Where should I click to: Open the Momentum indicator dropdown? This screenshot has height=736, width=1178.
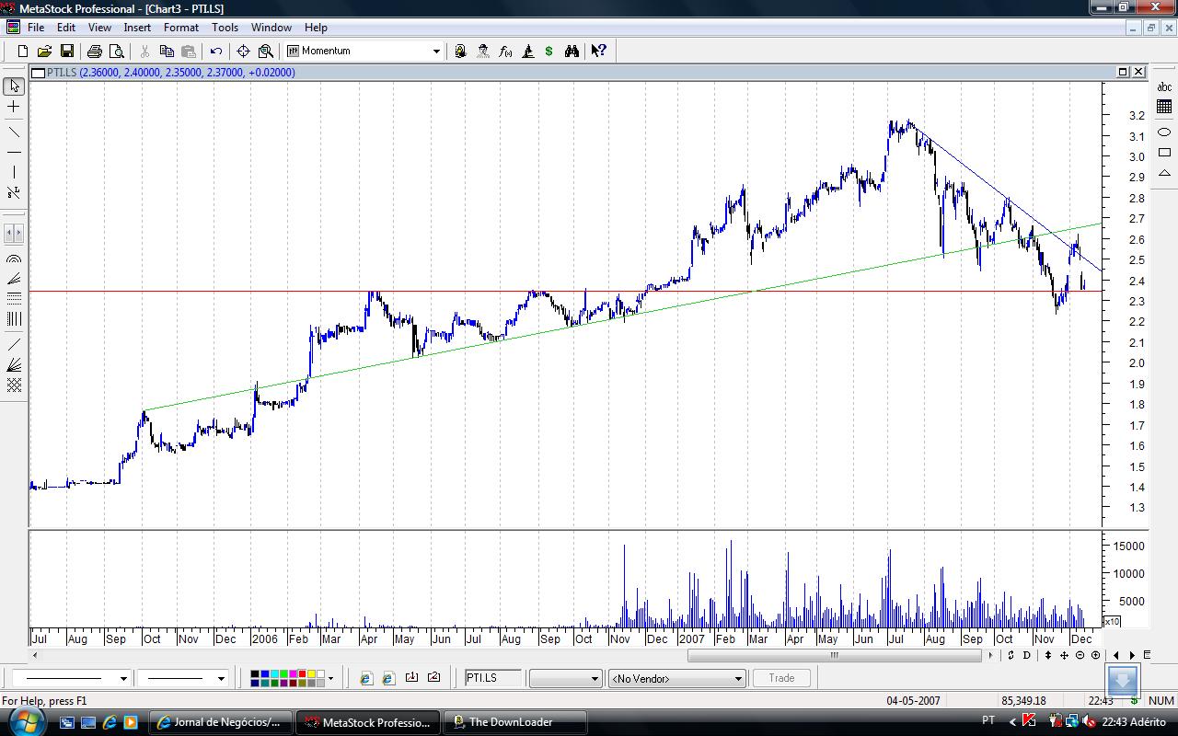point(436,52)
